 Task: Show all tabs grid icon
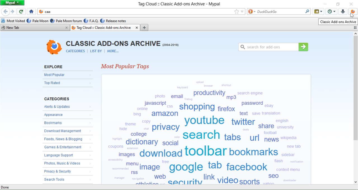click(x=355, y=28)
